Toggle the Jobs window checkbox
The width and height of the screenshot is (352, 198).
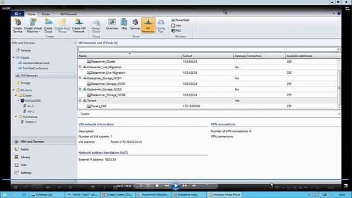point(177,25)
